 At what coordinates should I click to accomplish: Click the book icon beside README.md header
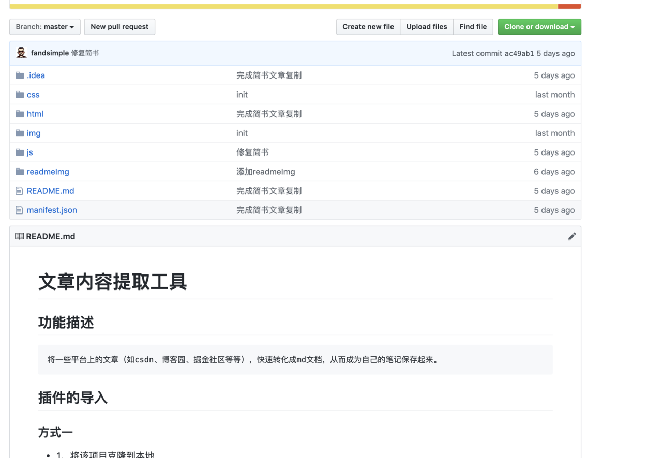pyautogui.click(x=19, y=236)
